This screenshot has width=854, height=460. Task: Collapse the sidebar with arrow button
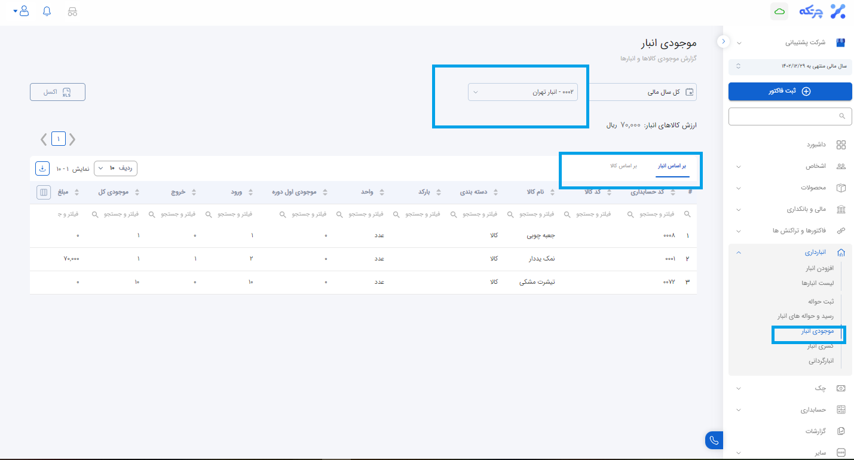723,42
